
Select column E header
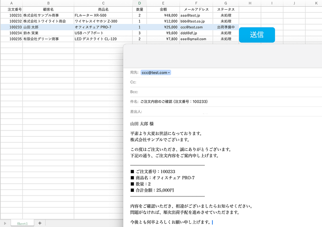tap(163, 3)
